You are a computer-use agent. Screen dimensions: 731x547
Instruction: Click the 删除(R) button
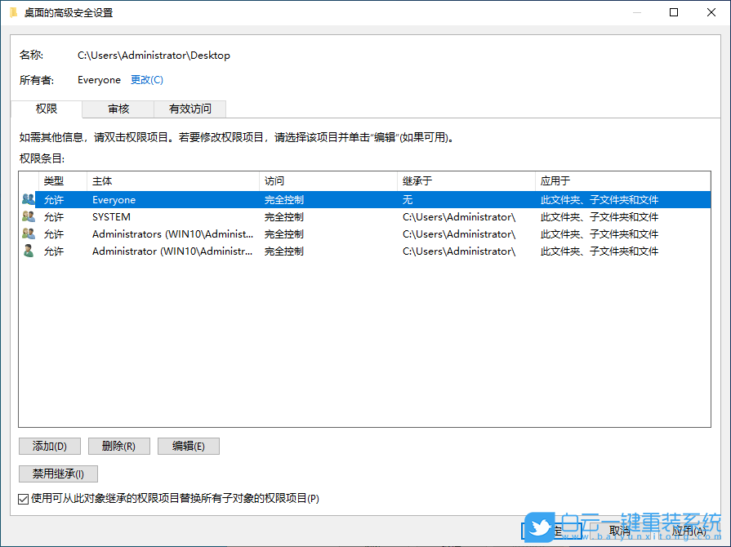tap(118, 446)
